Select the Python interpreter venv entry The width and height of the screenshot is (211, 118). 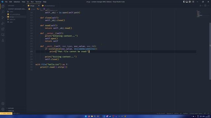coord(196,113)
